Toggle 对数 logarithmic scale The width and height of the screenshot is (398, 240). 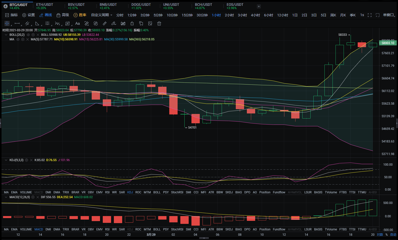pos(380,235)
